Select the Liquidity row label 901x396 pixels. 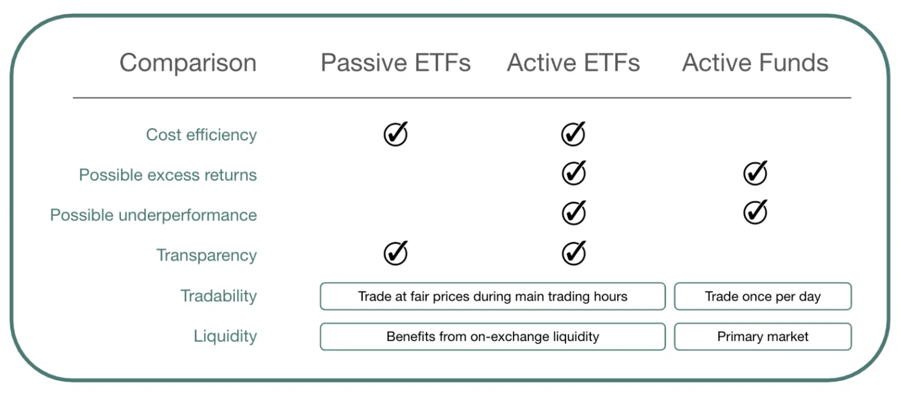[225, 336]
